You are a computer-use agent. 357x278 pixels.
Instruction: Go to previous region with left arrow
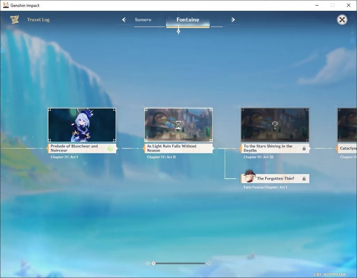click(x=124, y=19)
